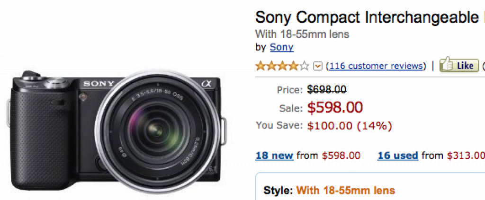
Task: View the 16 used offers link
Action: coord(397,155)
